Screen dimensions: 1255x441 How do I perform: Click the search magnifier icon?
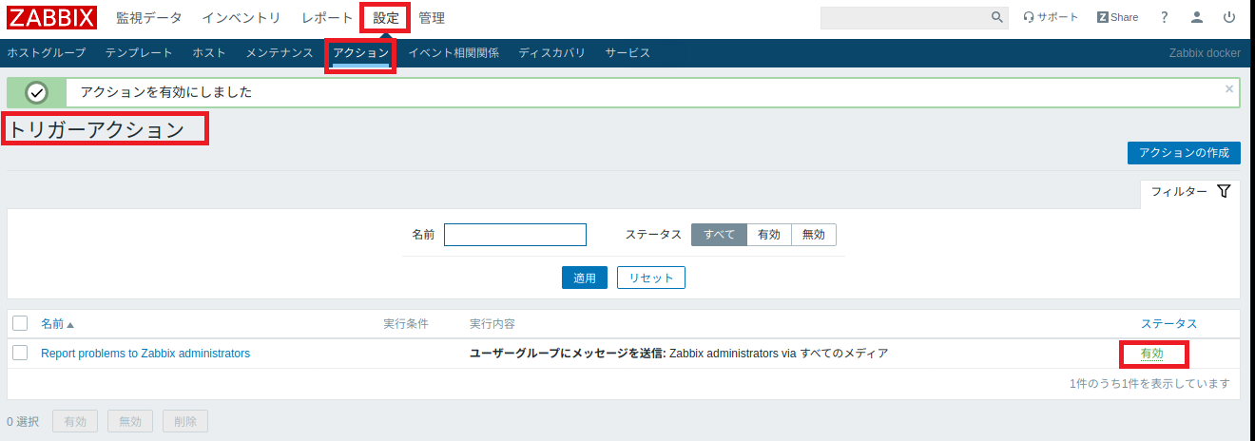coord(997,17)
